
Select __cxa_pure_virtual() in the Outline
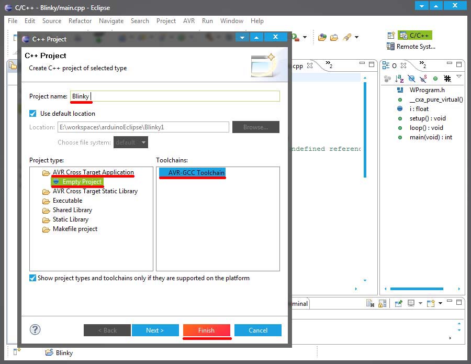point(436,100)
